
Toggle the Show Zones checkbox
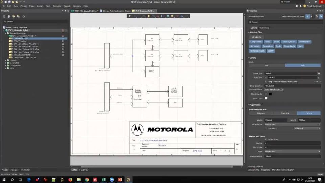pyautogui.click(x=266, y=139)
